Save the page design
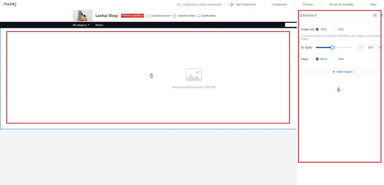 click(x=373, y=5)
